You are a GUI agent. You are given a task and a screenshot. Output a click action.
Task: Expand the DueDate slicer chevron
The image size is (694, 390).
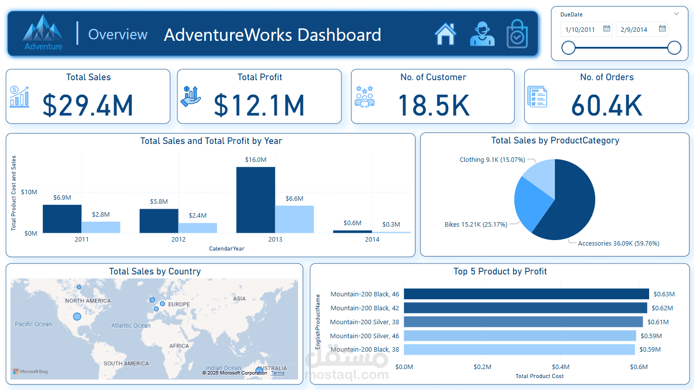pos(676,14)
